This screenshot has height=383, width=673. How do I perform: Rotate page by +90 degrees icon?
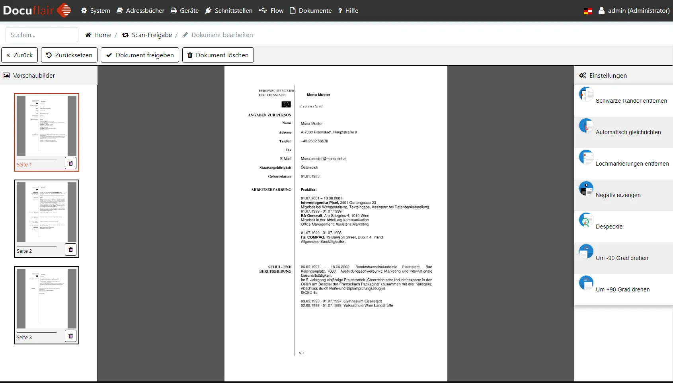[586, 283]
